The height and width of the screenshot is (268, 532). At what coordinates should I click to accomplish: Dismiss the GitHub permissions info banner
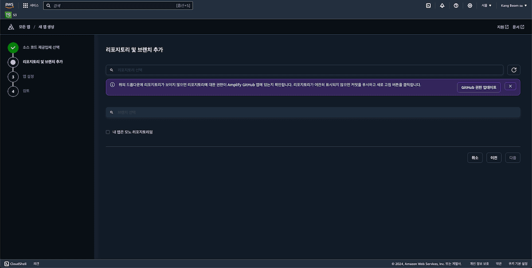tap(510, 86)
